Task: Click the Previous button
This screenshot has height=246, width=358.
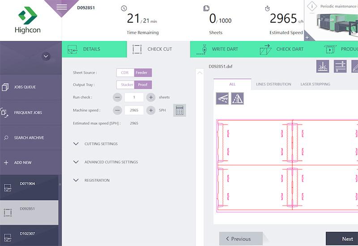Action: [x=241, y=239]
